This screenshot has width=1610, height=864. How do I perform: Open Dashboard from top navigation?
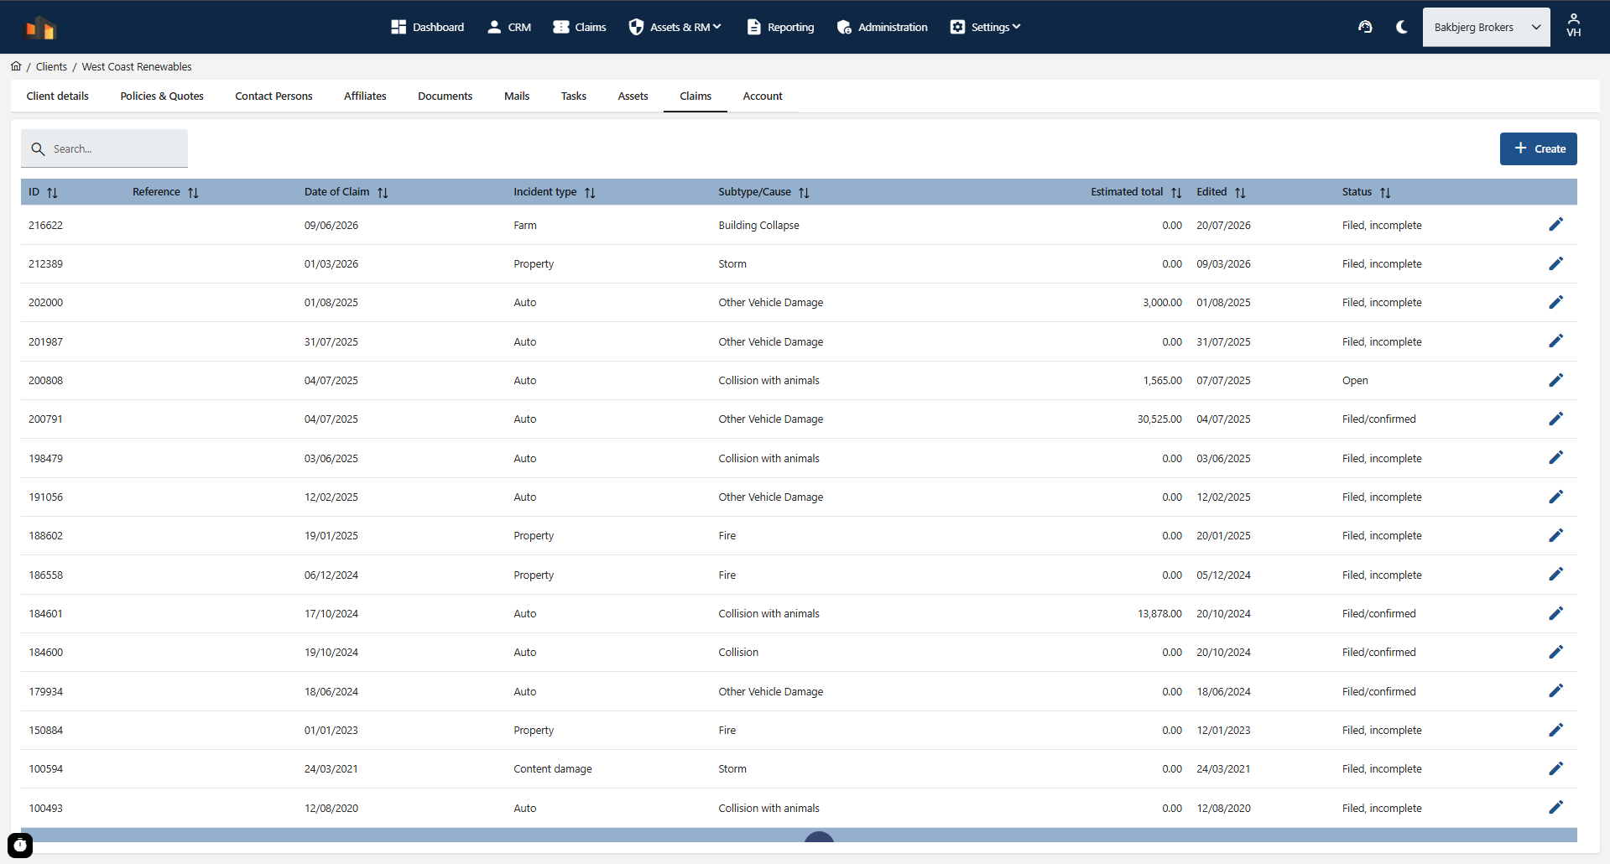point(427,27)
